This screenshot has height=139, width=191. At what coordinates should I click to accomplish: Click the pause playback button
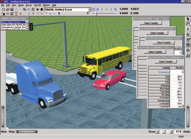click(107, 9)
